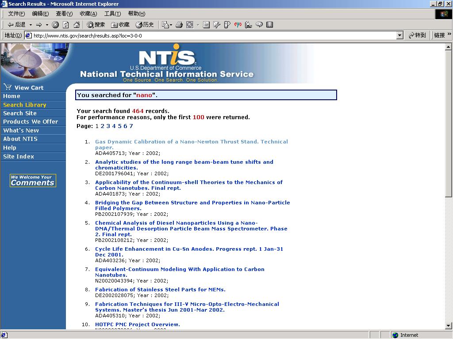Click the last toolbar icon with down arrow
The image size is (453, 339).
coord(269,25)
